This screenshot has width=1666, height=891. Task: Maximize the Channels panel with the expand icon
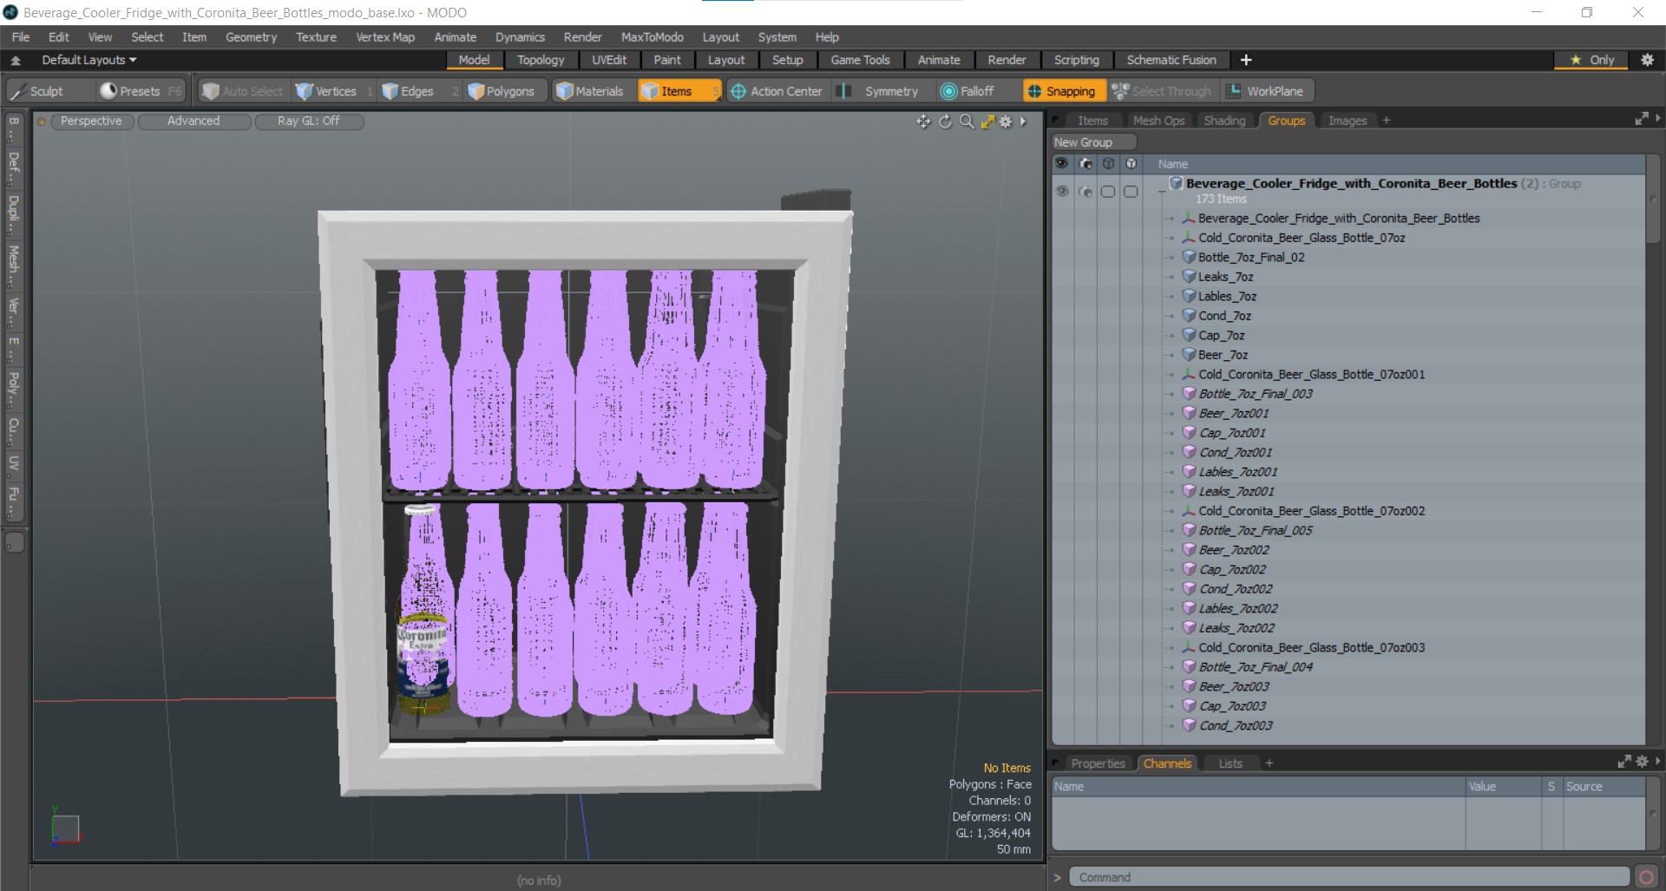[x=1624, y=761]
